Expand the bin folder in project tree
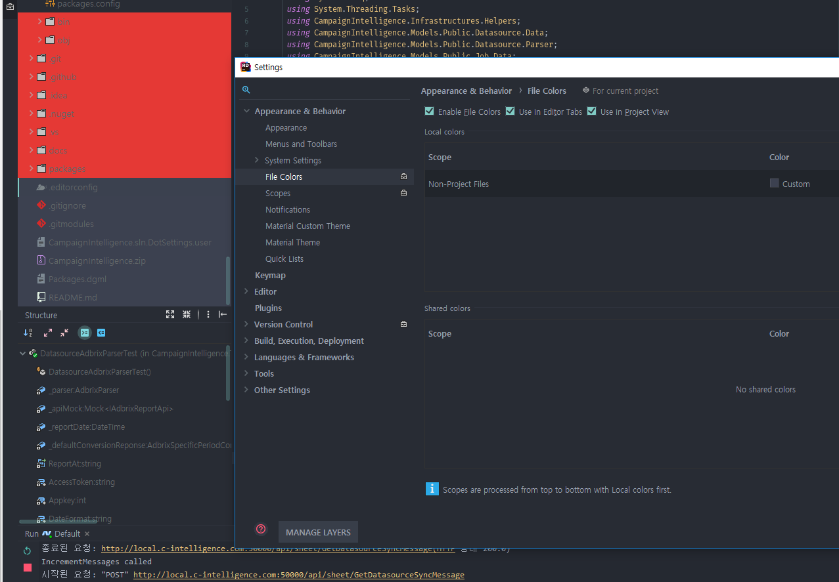The image size is (839, 582). pos(40,22)
